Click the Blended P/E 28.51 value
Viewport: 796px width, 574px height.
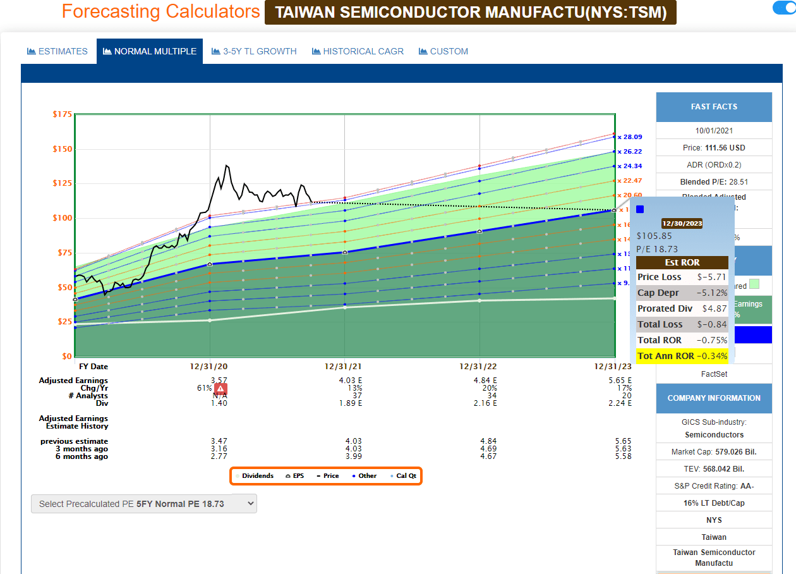click(x=714, y=182)
